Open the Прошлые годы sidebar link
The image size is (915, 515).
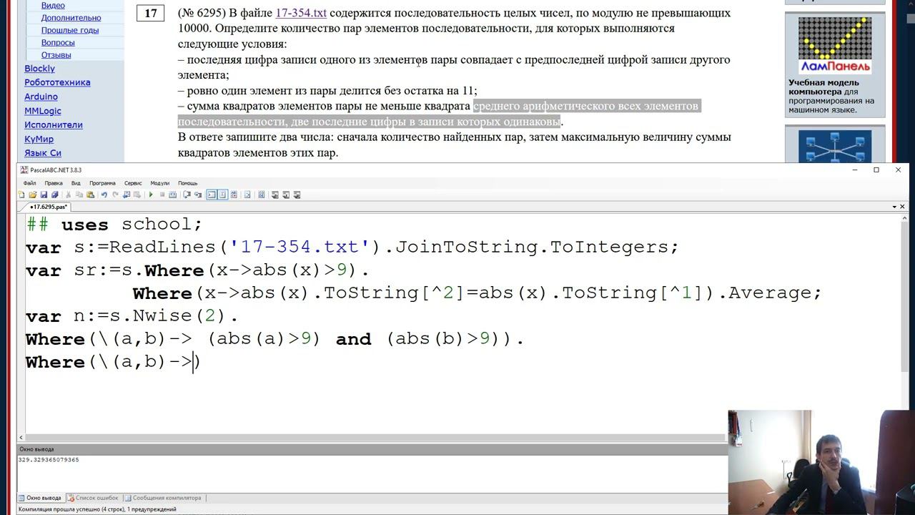(70, 30)
